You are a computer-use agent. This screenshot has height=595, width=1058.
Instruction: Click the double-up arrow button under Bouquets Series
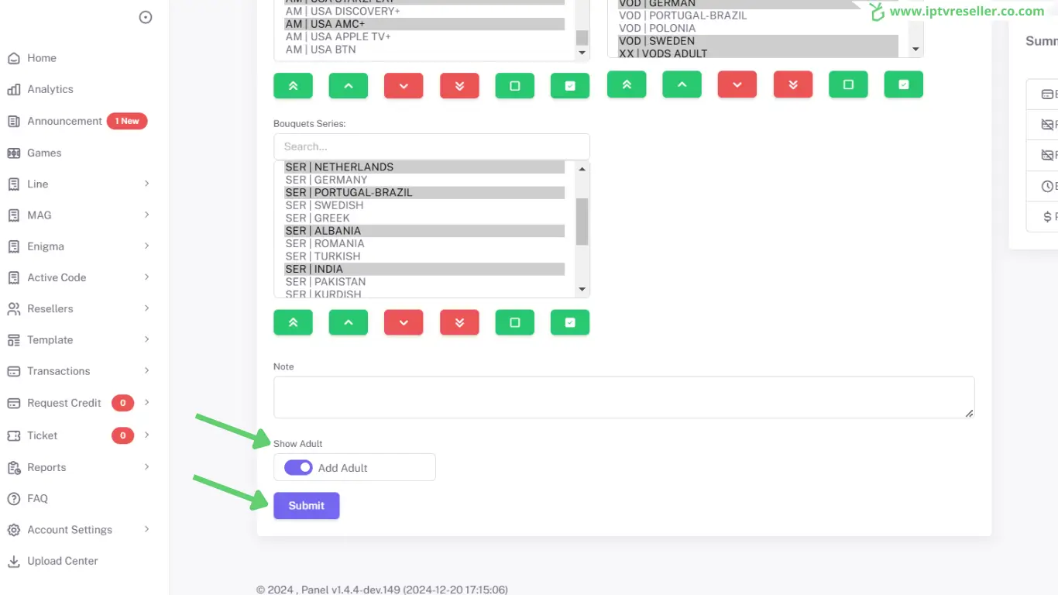tap(293, 322)
